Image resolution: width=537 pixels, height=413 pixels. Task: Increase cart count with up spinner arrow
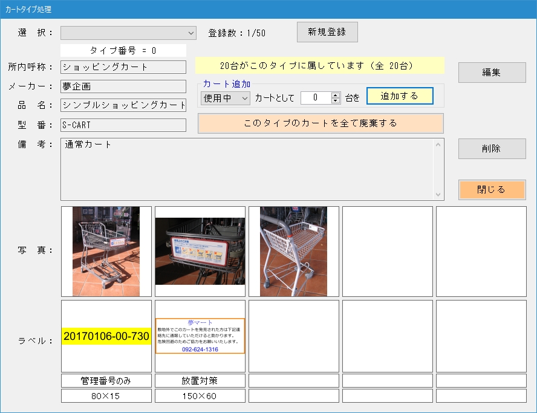coord(336,95)
